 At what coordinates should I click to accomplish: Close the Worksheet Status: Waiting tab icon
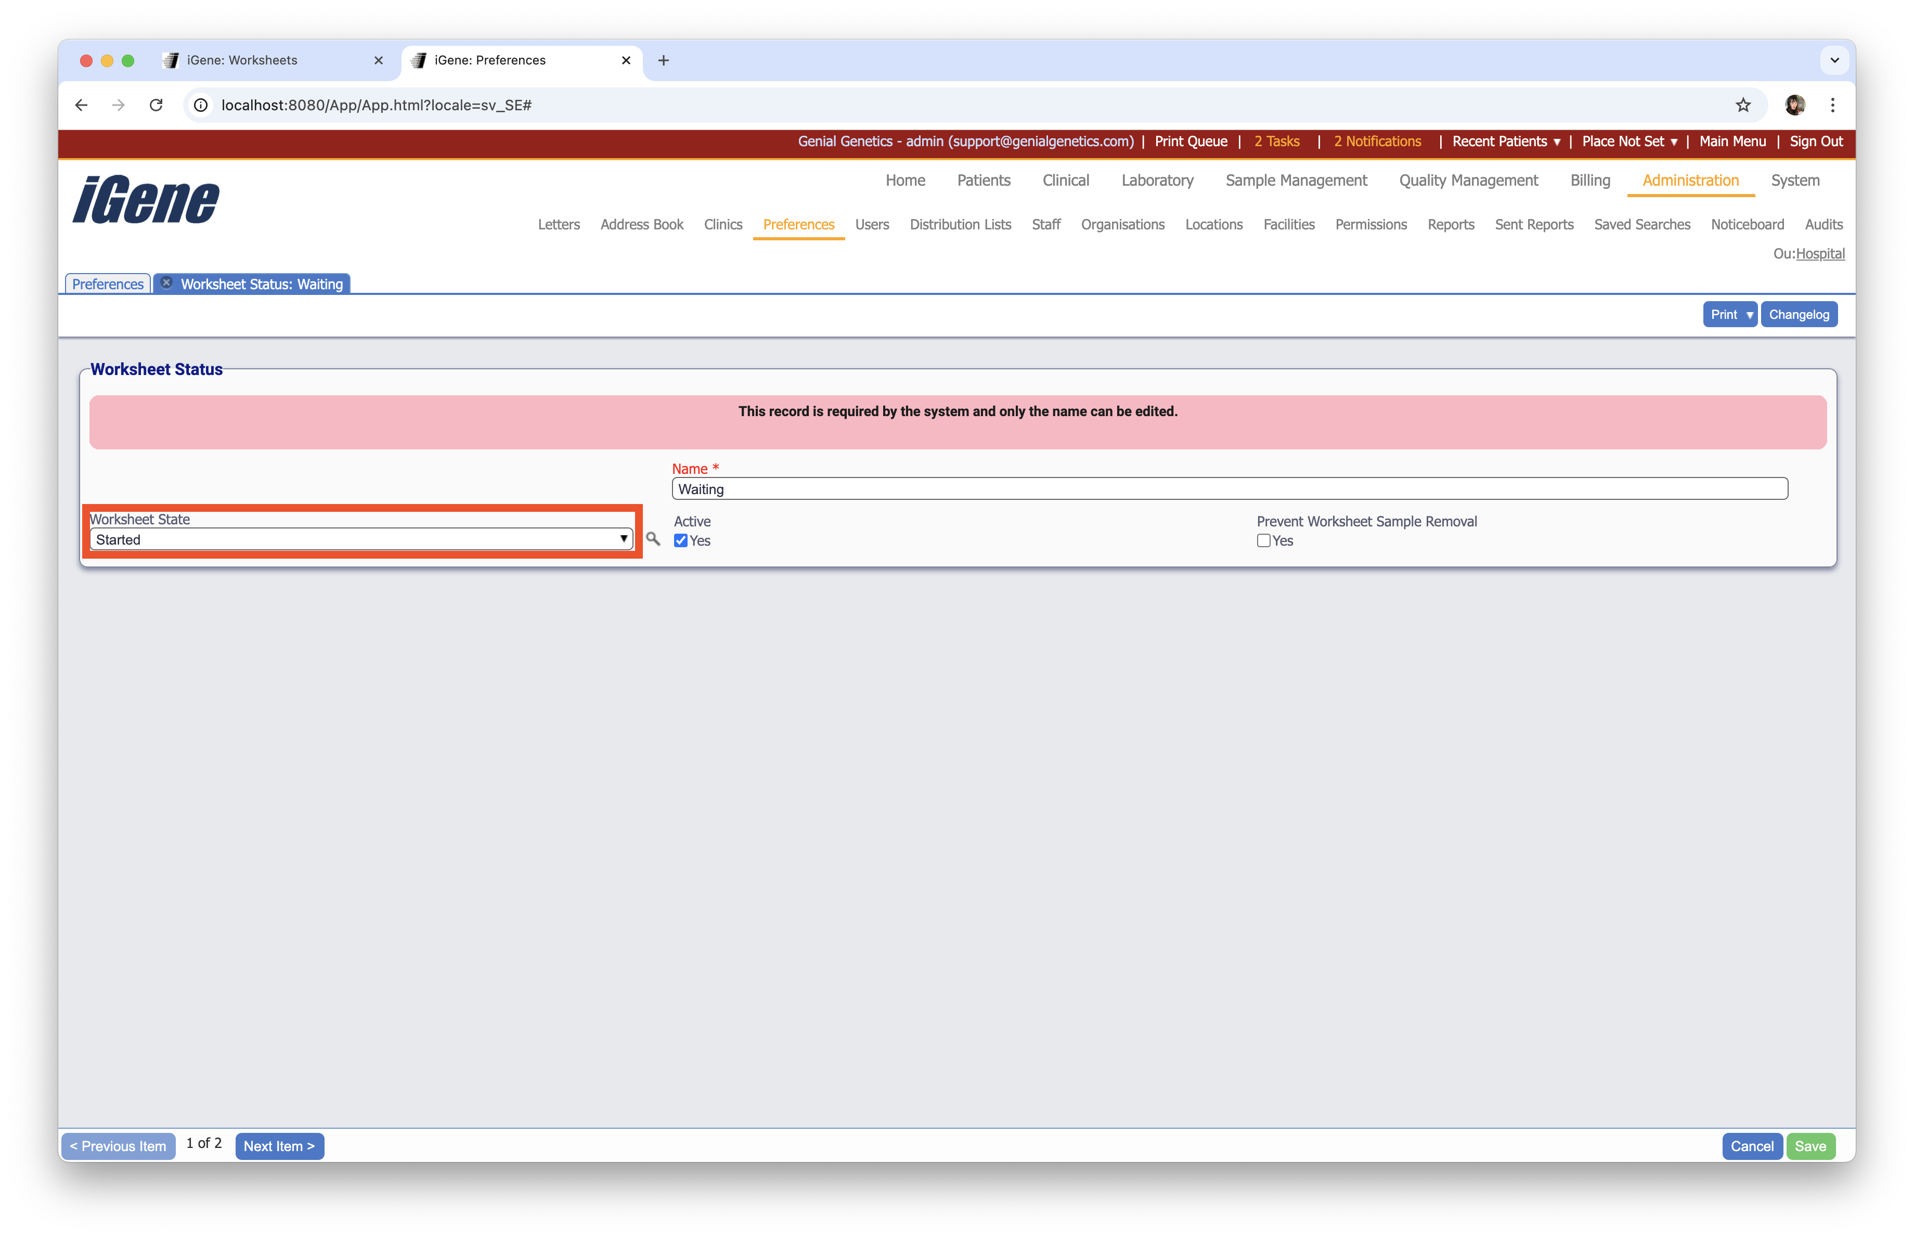point(166,283)
